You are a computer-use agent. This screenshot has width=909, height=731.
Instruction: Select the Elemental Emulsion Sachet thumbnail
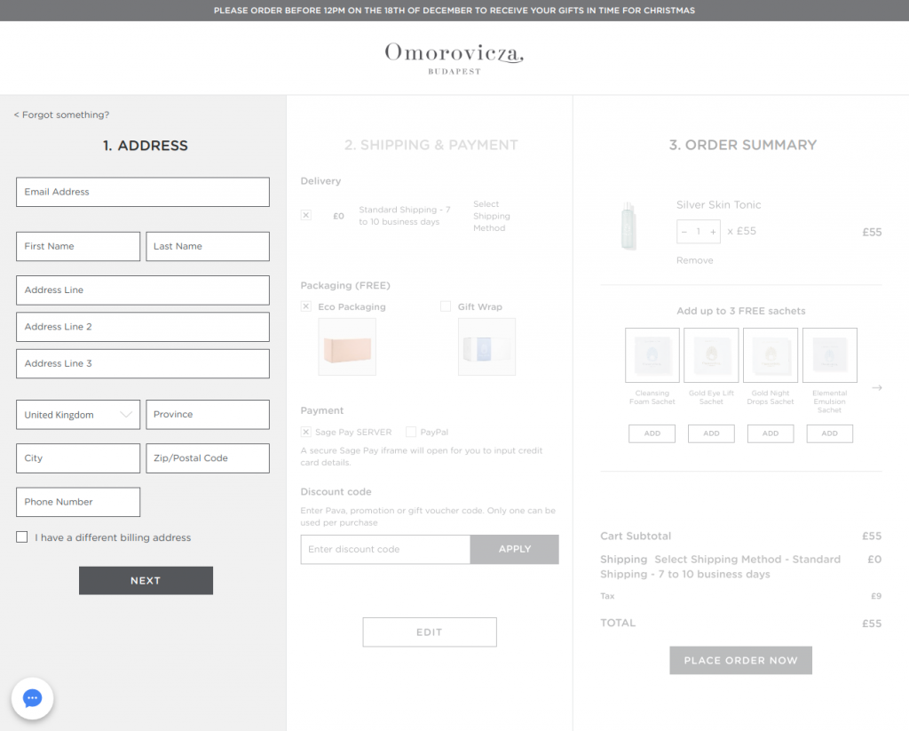click(x=830, y=355)
